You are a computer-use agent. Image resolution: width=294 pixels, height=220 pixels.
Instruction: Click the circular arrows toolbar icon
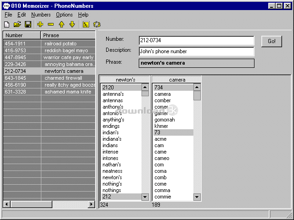[97, 24]
